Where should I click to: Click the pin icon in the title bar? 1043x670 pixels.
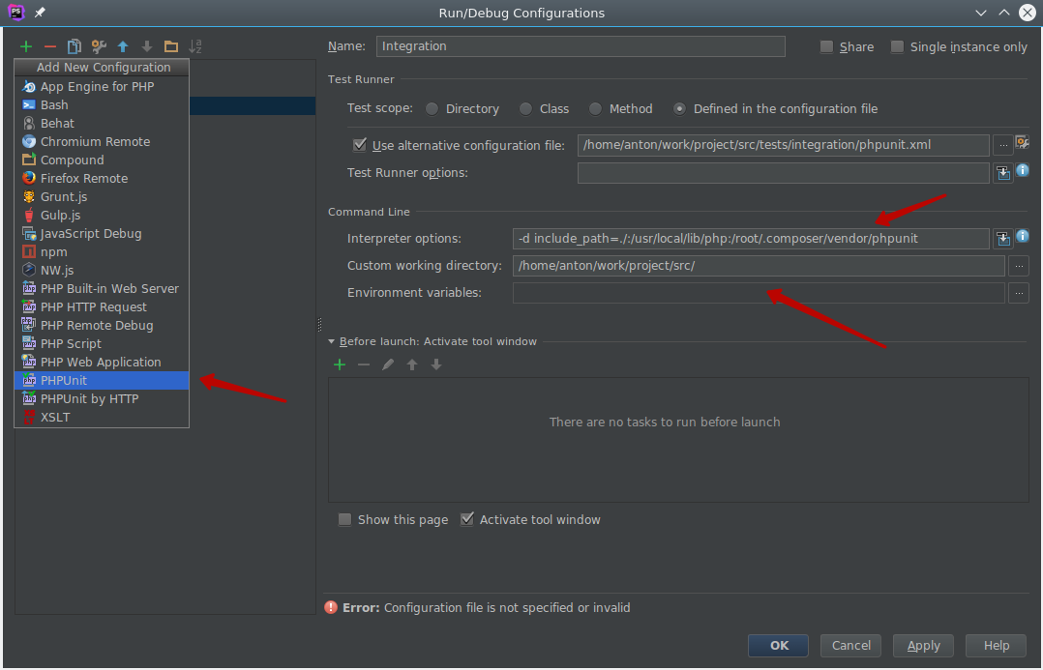click(40, 13)
